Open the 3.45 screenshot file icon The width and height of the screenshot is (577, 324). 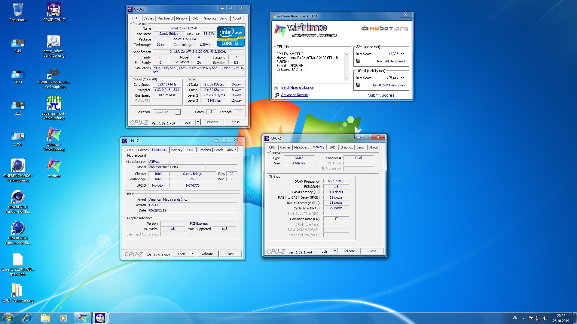pyautogui.click(x=18, y=46)
